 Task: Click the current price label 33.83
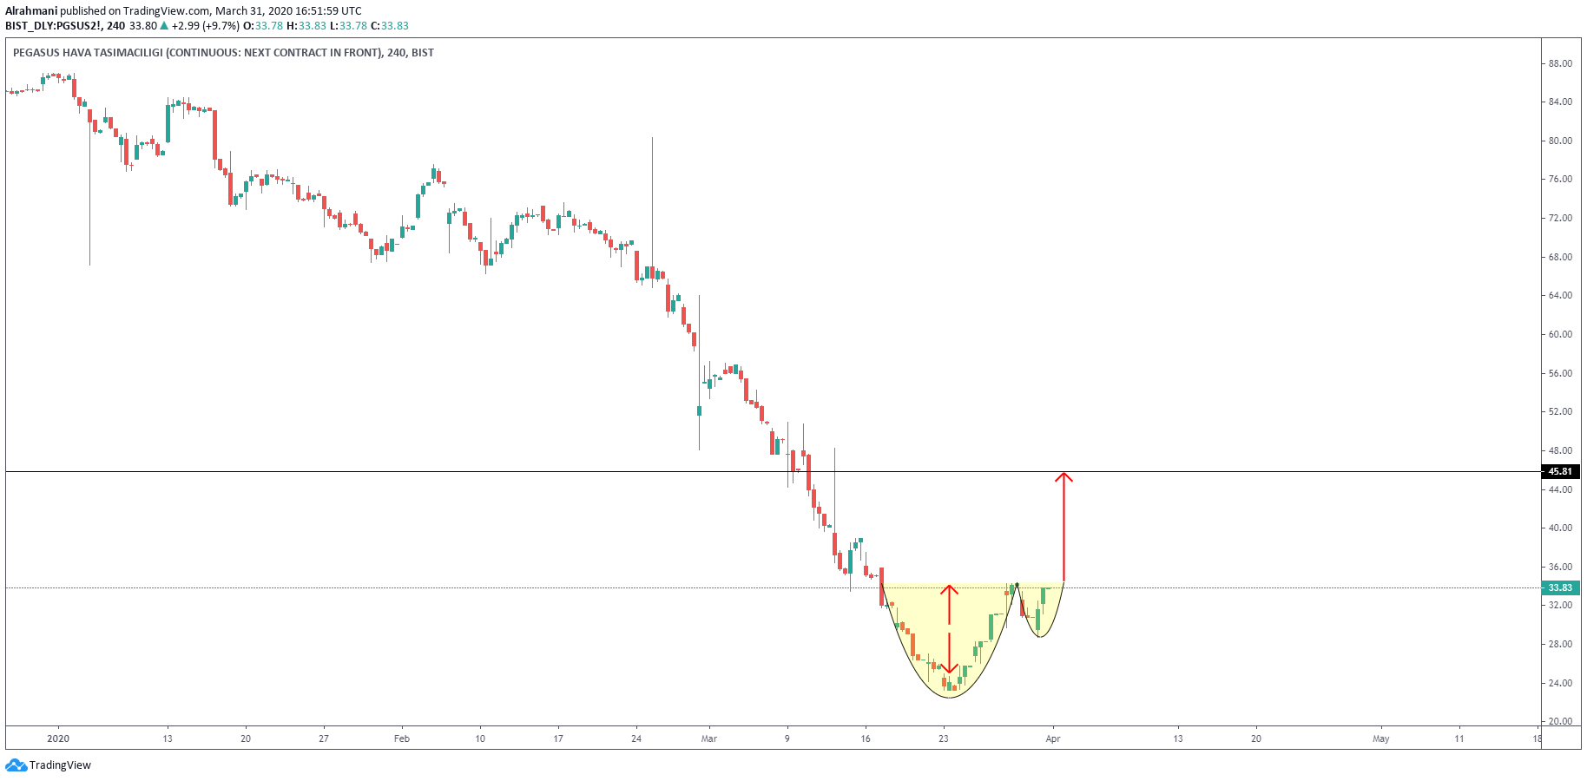tap(1560, 587)
